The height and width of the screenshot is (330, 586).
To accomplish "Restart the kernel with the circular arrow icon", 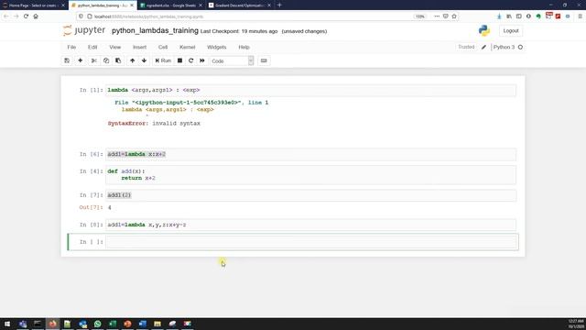I will [191, 60].
